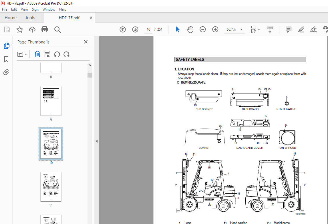The width and height of the screenshot is (328, 224).
Task: Click the '1. LOCATION' heading
Action: pyautogui.click(x=184, y=69)
